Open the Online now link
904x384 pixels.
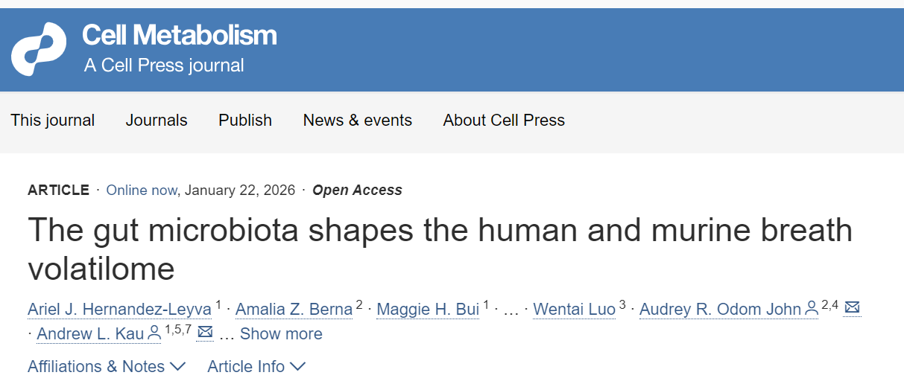(142, 191)
